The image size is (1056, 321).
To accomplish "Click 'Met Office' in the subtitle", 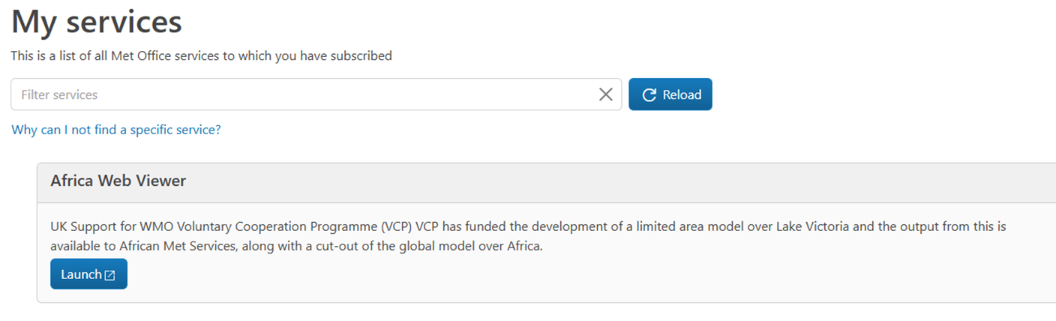I will (x=139, y=56).
